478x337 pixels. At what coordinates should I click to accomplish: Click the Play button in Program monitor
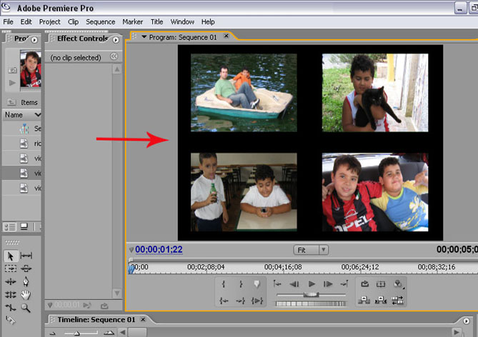coord(312,284)
